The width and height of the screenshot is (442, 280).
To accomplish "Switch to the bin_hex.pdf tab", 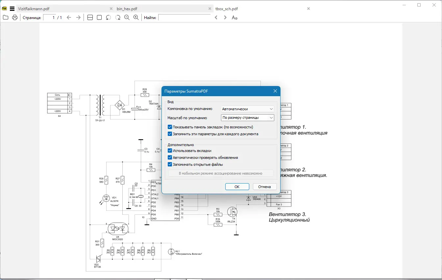I will (x=164, y=9).
